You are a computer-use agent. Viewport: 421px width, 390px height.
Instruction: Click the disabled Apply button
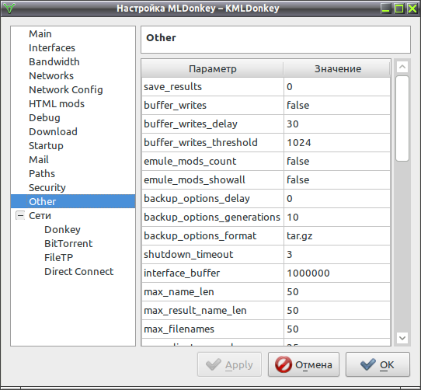coord(230,364)
